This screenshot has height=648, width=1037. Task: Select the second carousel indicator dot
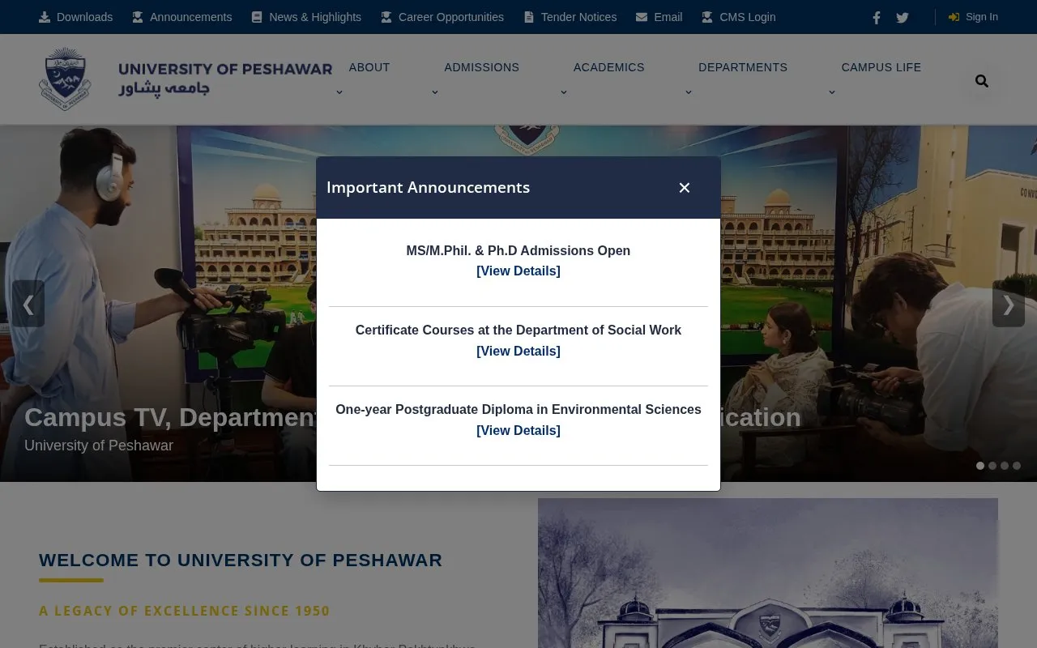992,466
